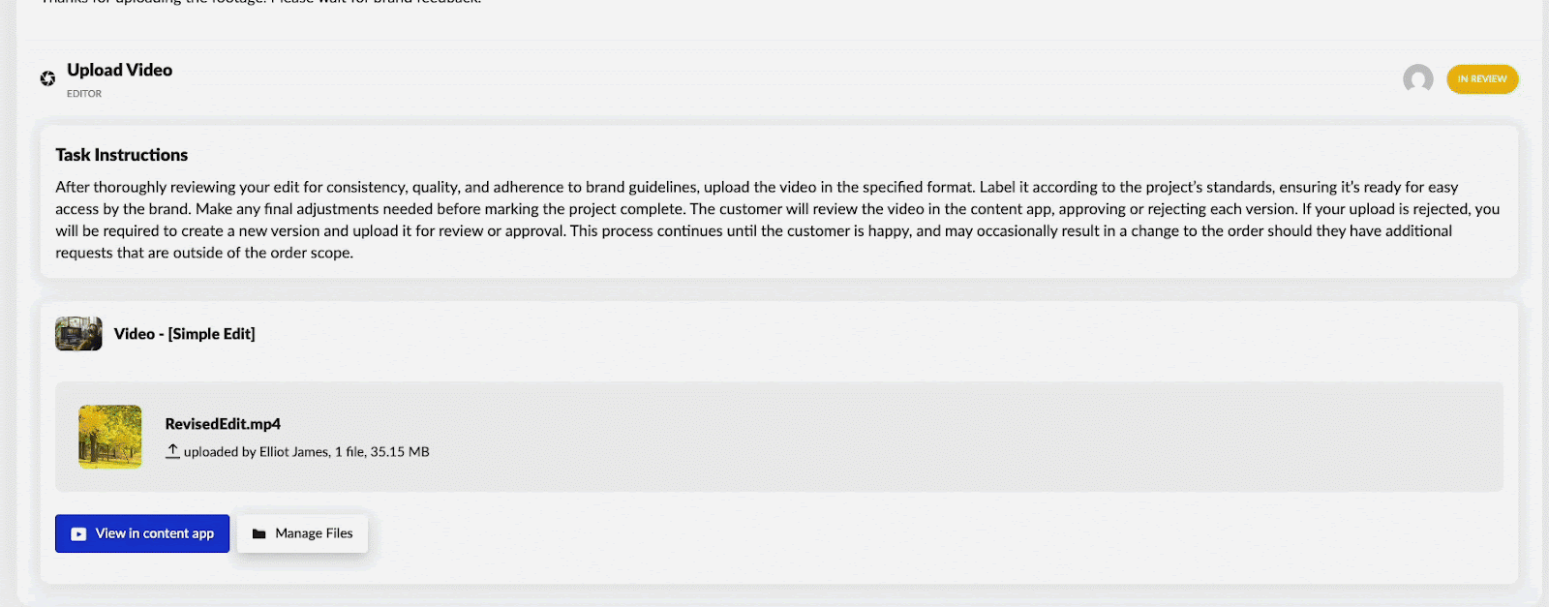Click the 35.15 MB file size text
Viewport: 1549px width, 607px height.
click(x=400, y=452)
